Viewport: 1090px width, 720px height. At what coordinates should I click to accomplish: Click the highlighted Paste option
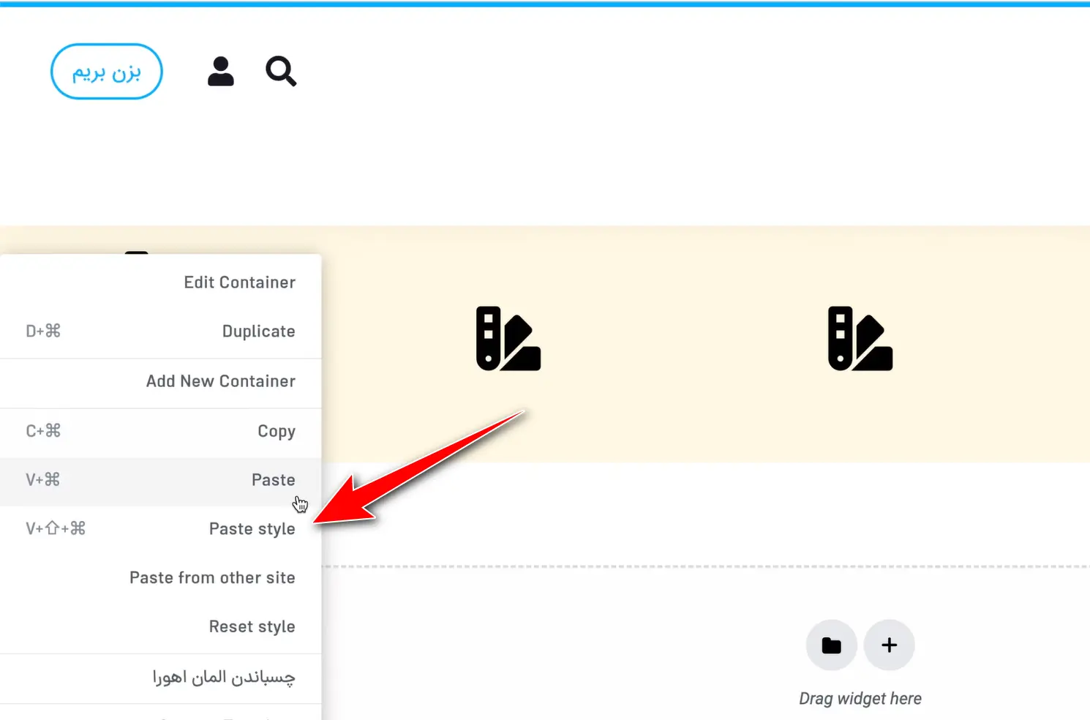tap(273, 479)
